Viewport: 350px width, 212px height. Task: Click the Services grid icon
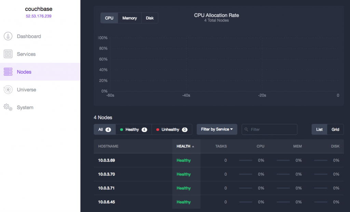(8, 54)
